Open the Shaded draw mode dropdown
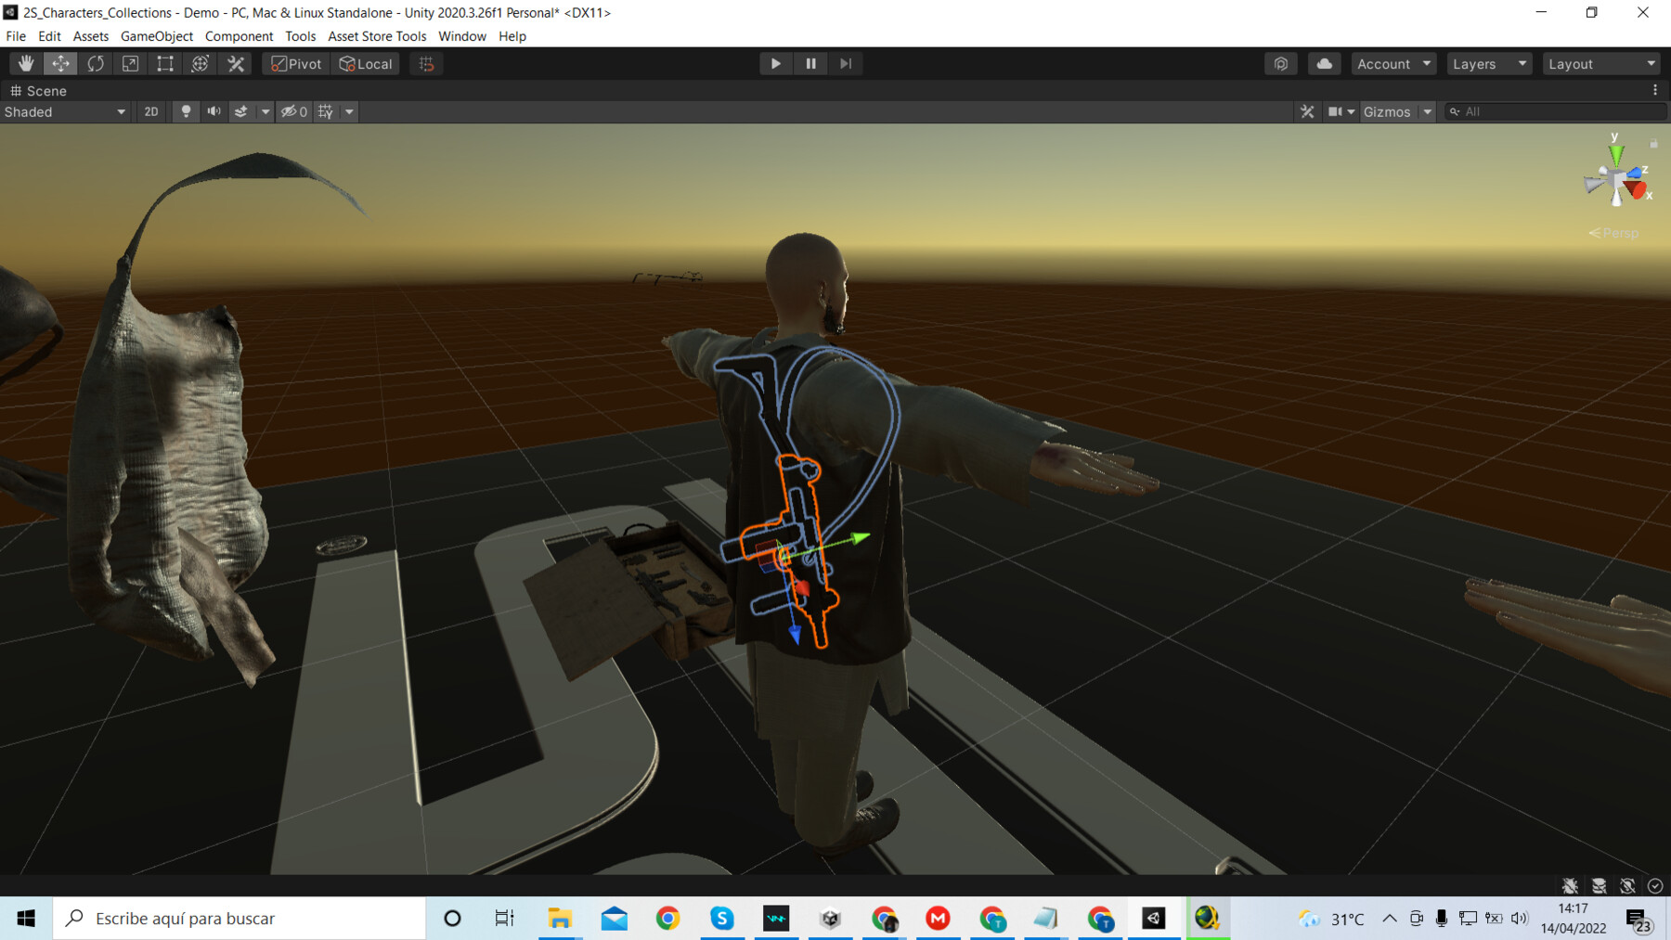 (65, 111)
